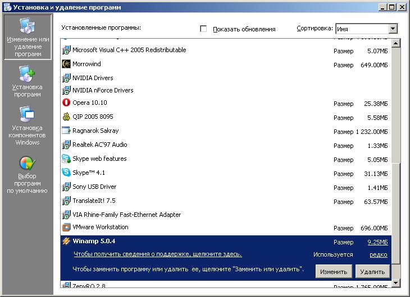This screenshot has width=410, height=297.
Task: Click the 696.00МБ size value
Action: click(x=374, y=228)
